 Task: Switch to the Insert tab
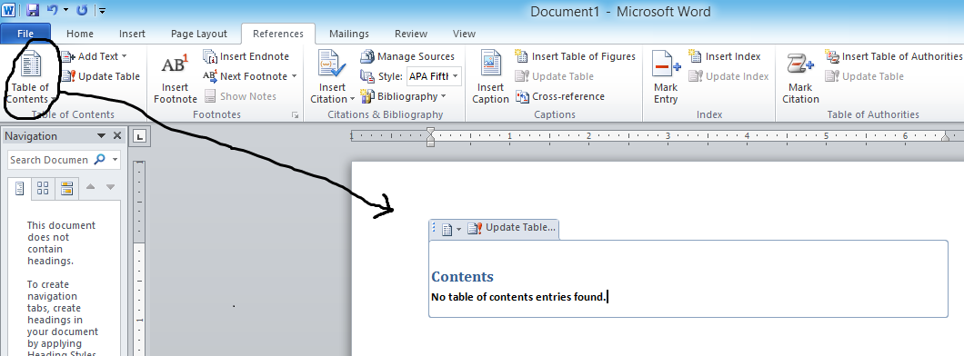[x=132, y=34]
